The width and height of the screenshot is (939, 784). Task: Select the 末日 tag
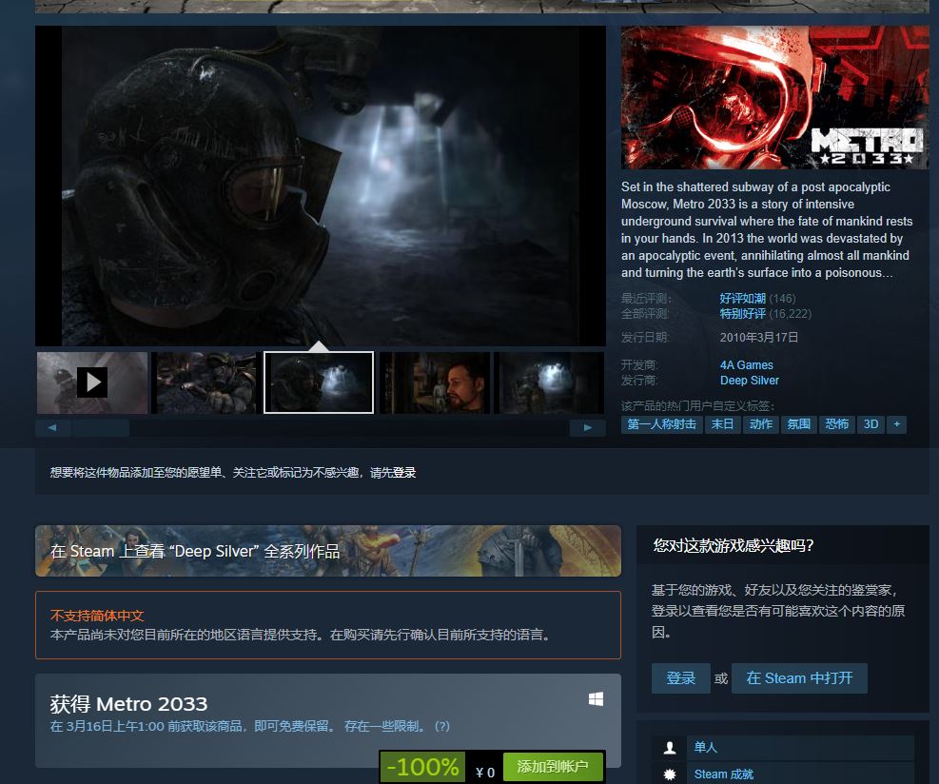(722, 424)
